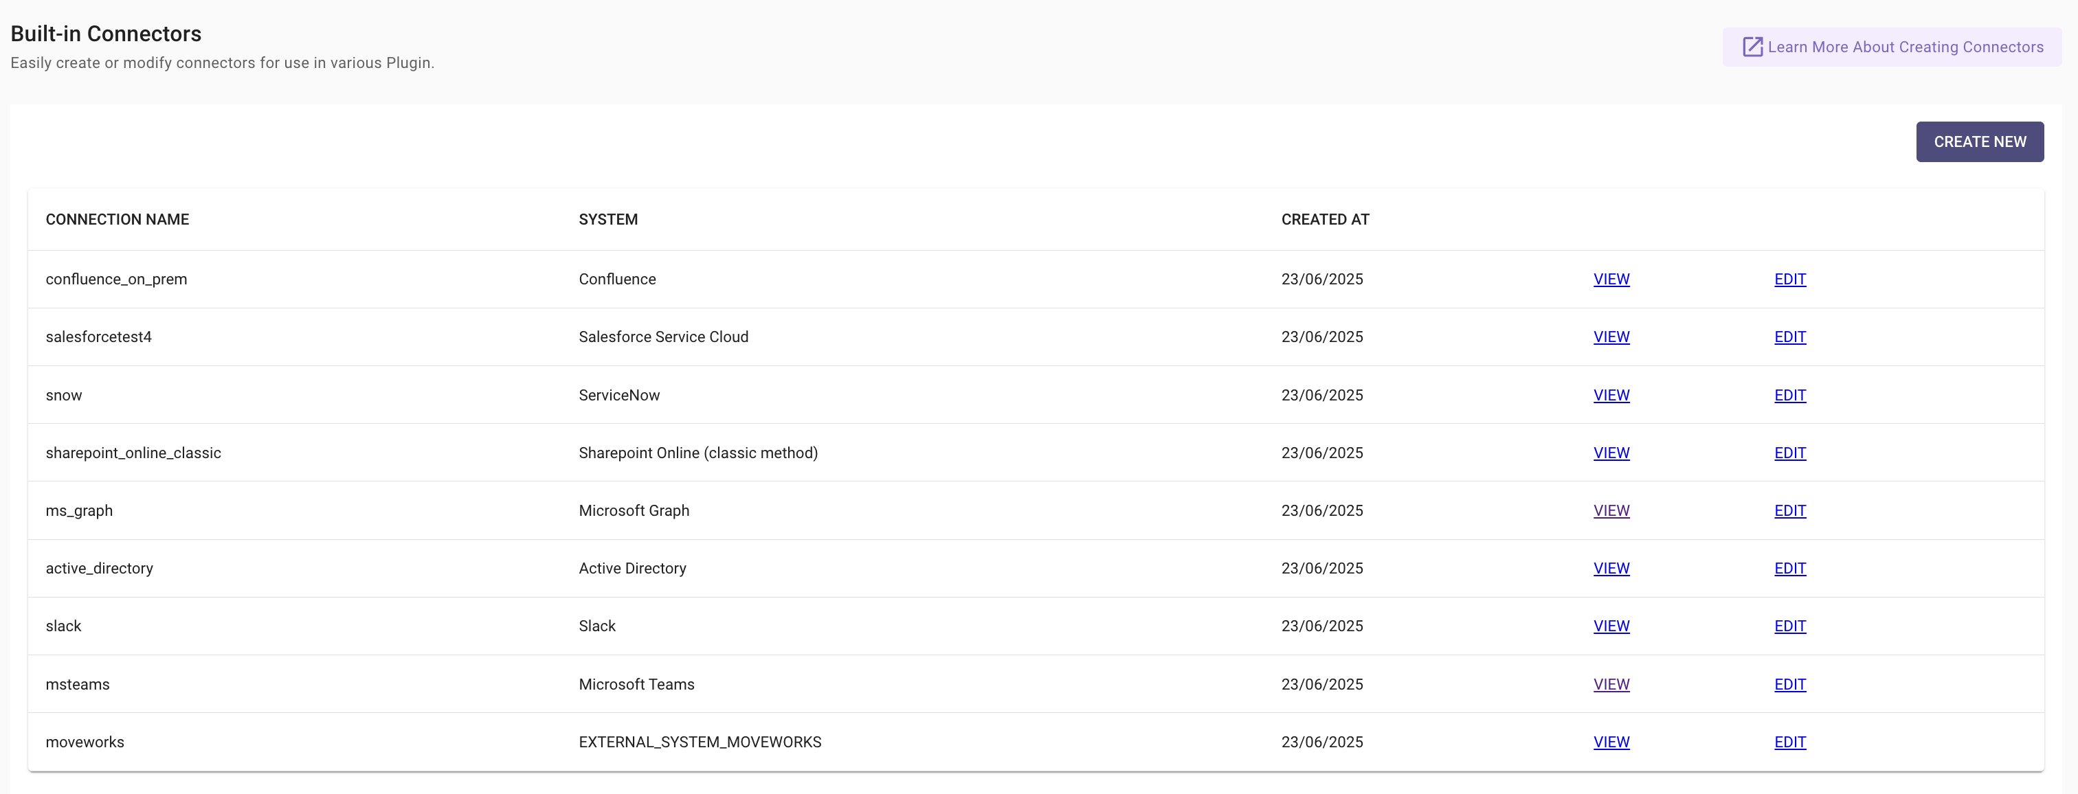2078x794 pixels.
Task: Click the created date in the moveworks row
Action: 1321,742
